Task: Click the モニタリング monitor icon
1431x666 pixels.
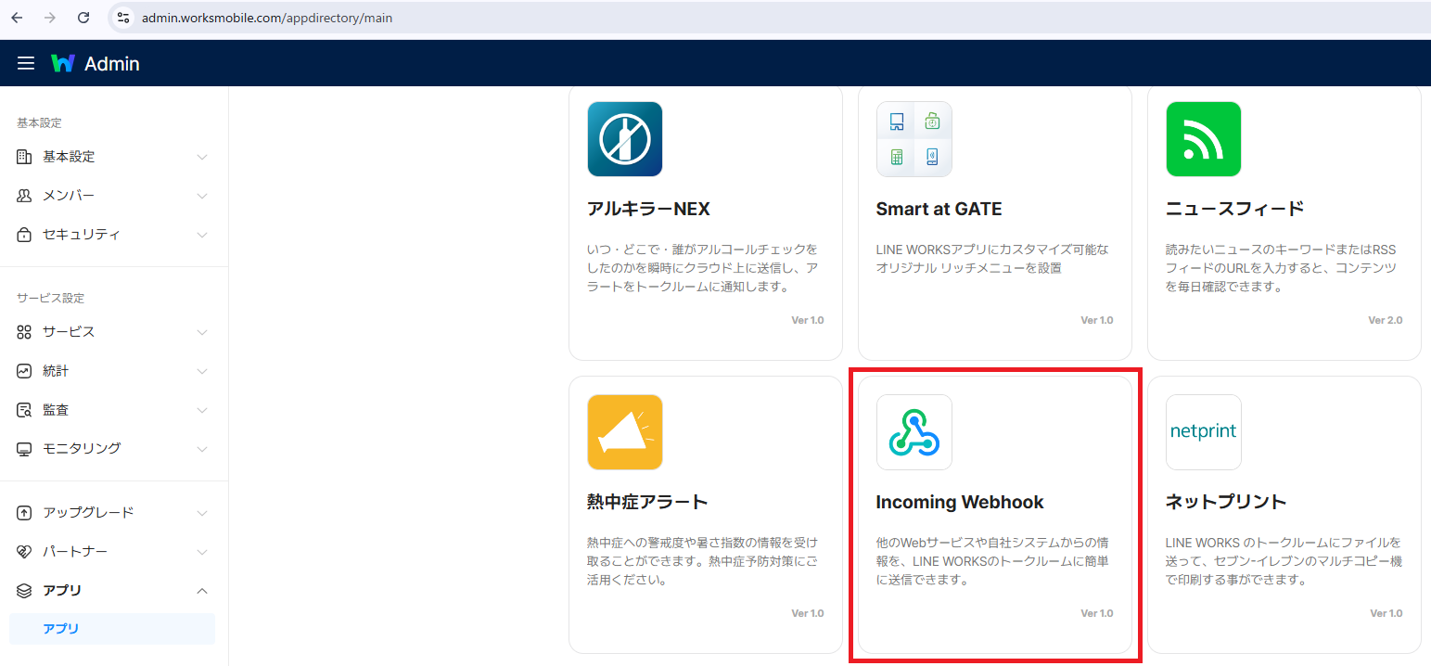Action: [24, 449]
